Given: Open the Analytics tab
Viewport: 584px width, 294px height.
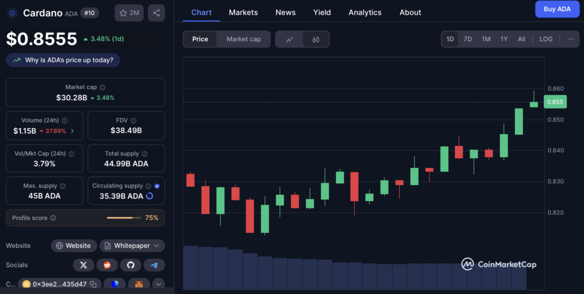Looking at the screenshot, I should coord(365,13).
